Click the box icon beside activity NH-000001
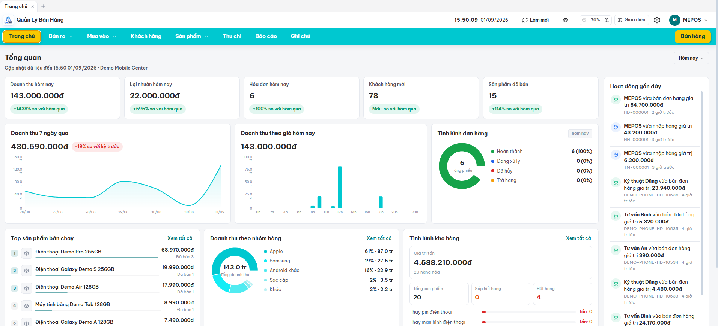The width and height of the screenshot is (718, 326). [x=616, y=127]
